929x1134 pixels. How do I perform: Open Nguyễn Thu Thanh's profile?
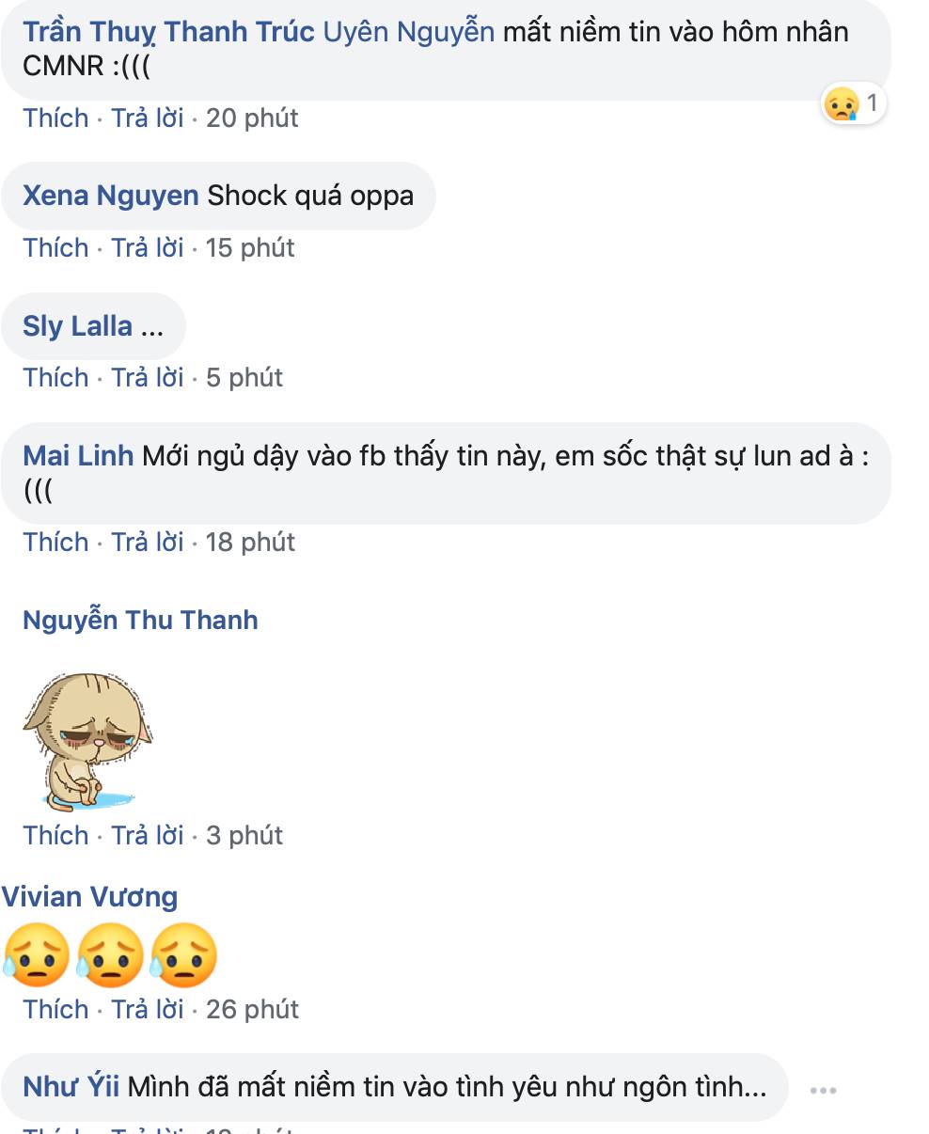tap(140, 621)
